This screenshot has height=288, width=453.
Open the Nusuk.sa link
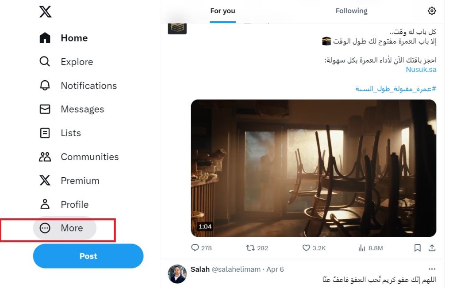pyautogui.click(x=421, y=69)
